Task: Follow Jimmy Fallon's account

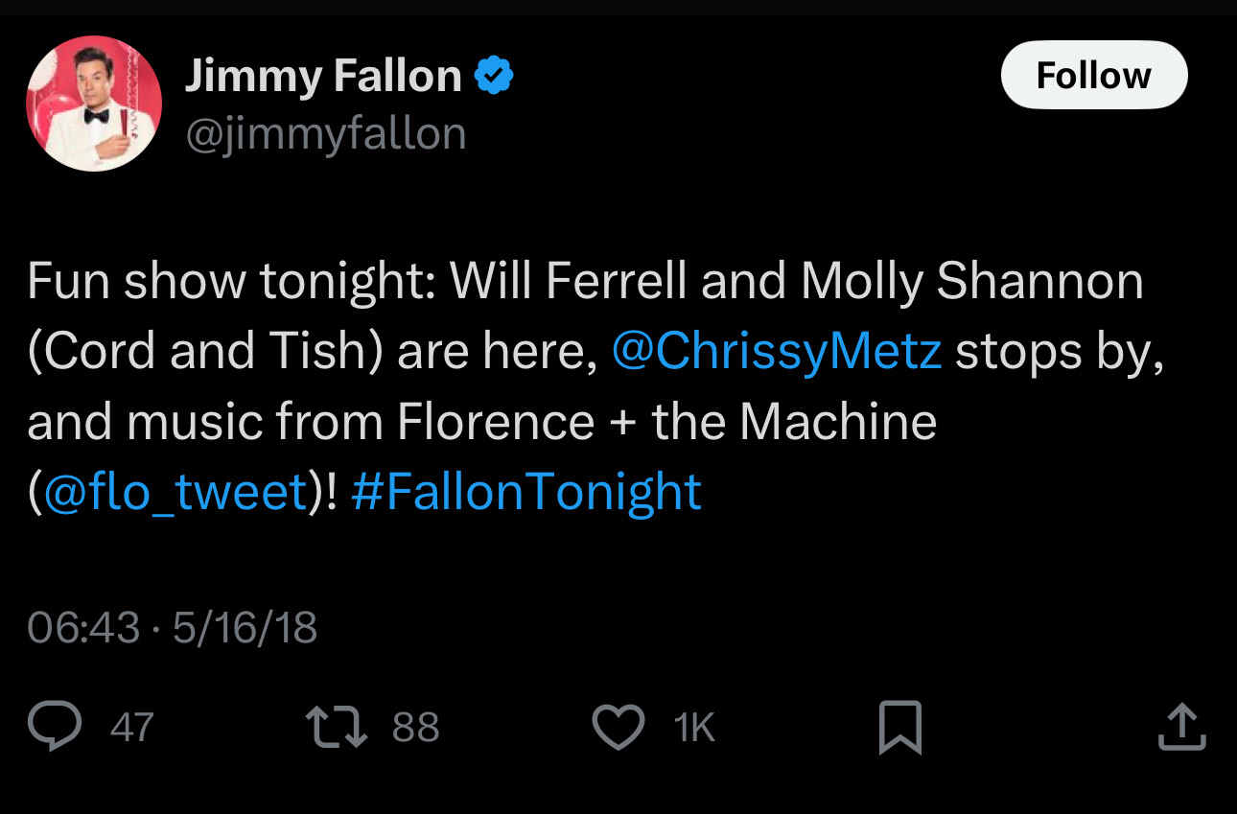Action: [x=1093, y=76]
